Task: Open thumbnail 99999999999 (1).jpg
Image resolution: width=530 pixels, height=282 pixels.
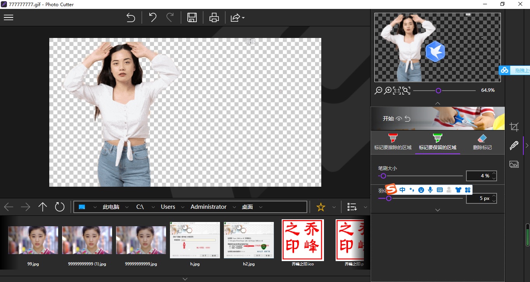Action: pos(87,240)
